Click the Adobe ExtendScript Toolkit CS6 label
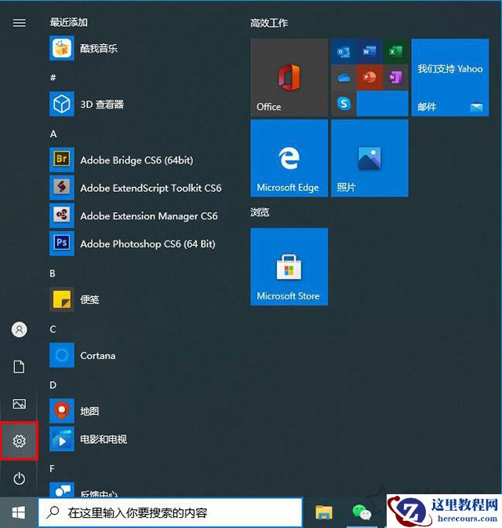502x528 pixels. [x=151, y=188]
